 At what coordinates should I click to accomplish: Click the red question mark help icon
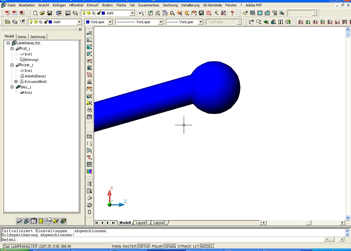(232, 13)
